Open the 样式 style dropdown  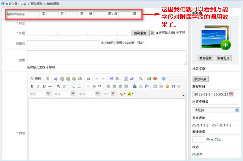pos(40,94)
